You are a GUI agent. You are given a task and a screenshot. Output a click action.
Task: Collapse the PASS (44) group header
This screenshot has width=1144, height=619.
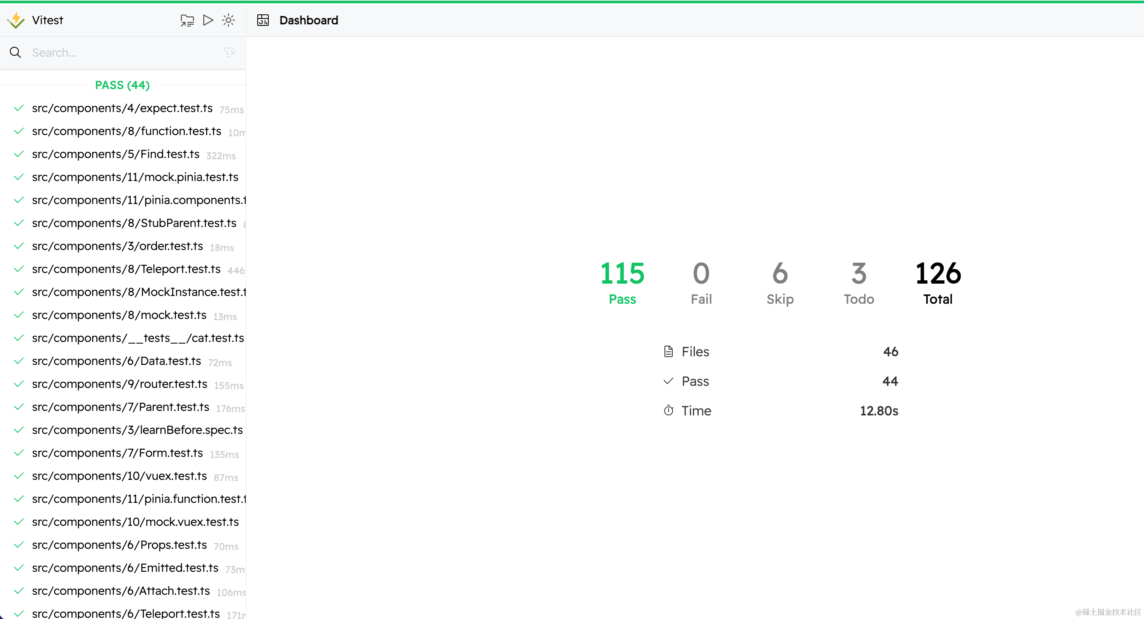click(x=122, y=85)
